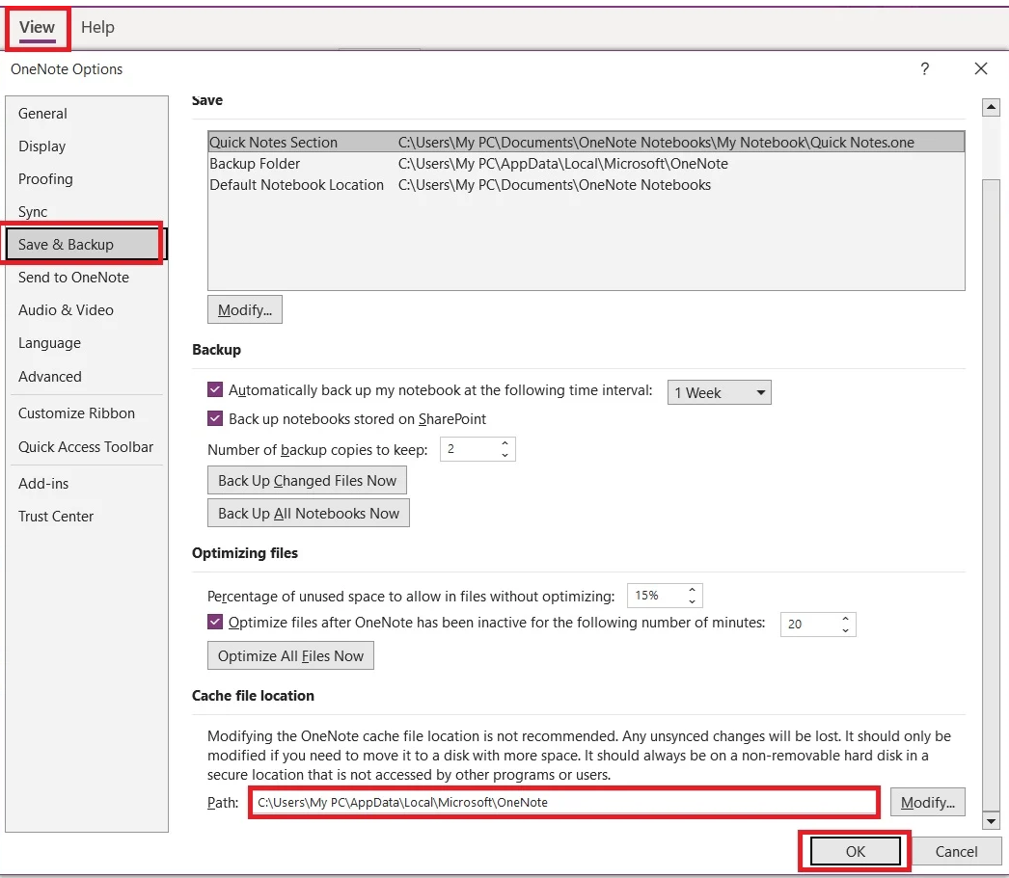Open the Advanced options section

[x=49, y=377]
